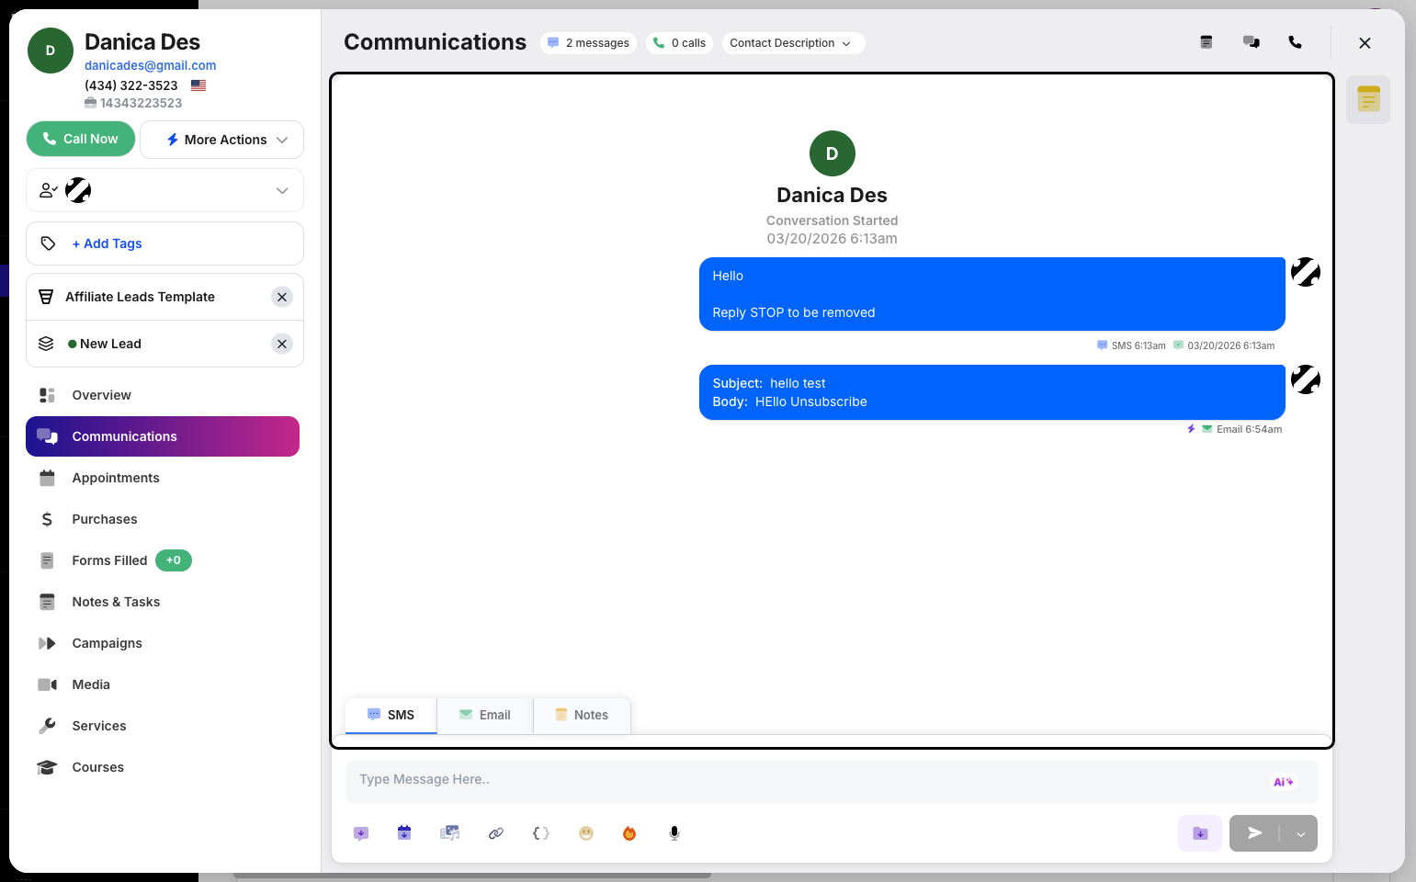Click the chat bubbles icon in the Communications header
The width and height of the screenshot is (1416, 882).
tap(1252, 42)
